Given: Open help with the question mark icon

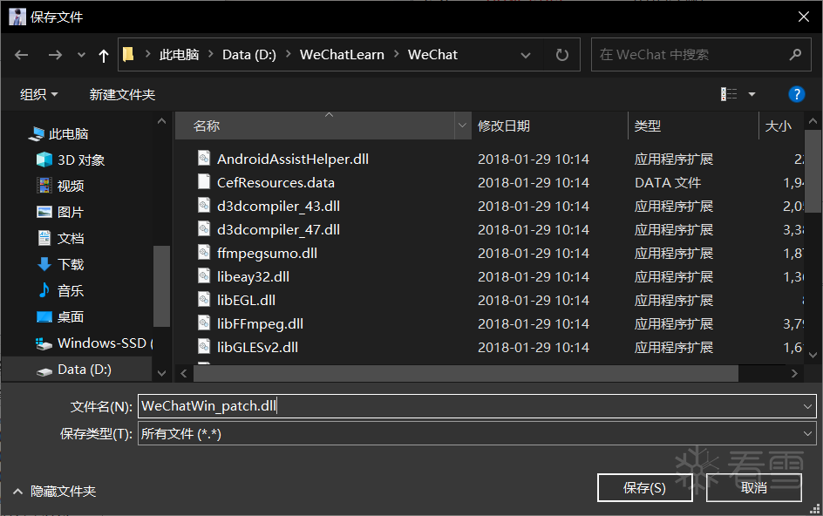Looking at the screenshot, I should click(796, 94).
